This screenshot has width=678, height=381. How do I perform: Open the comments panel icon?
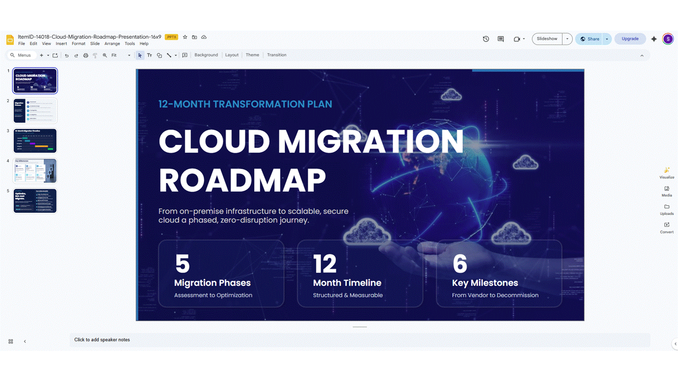click(x=501, y=39)
